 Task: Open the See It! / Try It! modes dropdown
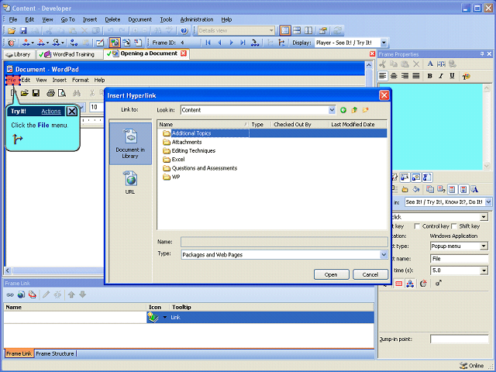point(488,201)
